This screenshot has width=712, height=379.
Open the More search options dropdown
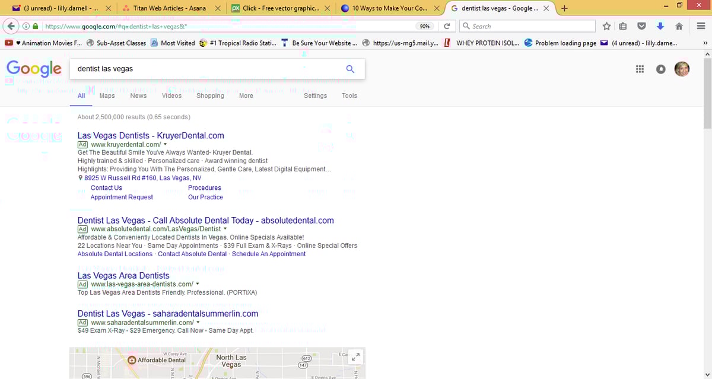pyautogui.click(x=246, y=95)
